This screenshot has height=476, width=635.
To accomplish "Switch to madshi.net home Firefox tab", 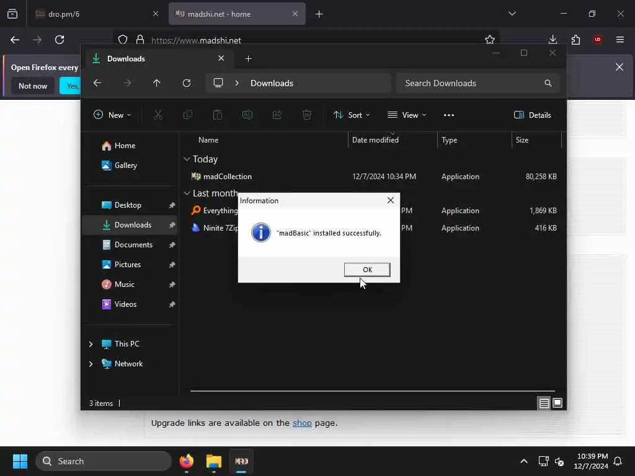I will click(x=237, y=14).
